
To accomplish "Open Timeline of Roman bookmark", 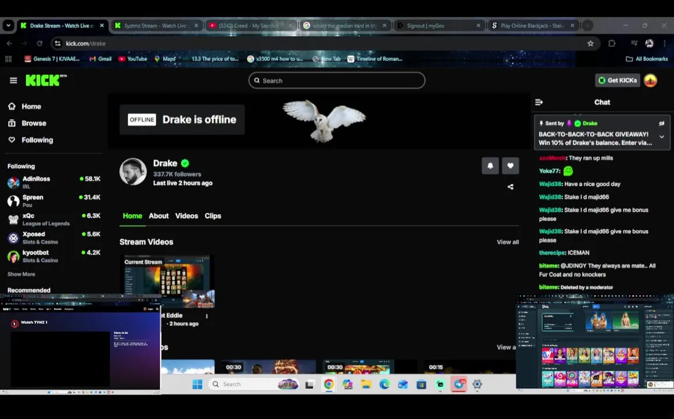I will click(x=375, y=59).
